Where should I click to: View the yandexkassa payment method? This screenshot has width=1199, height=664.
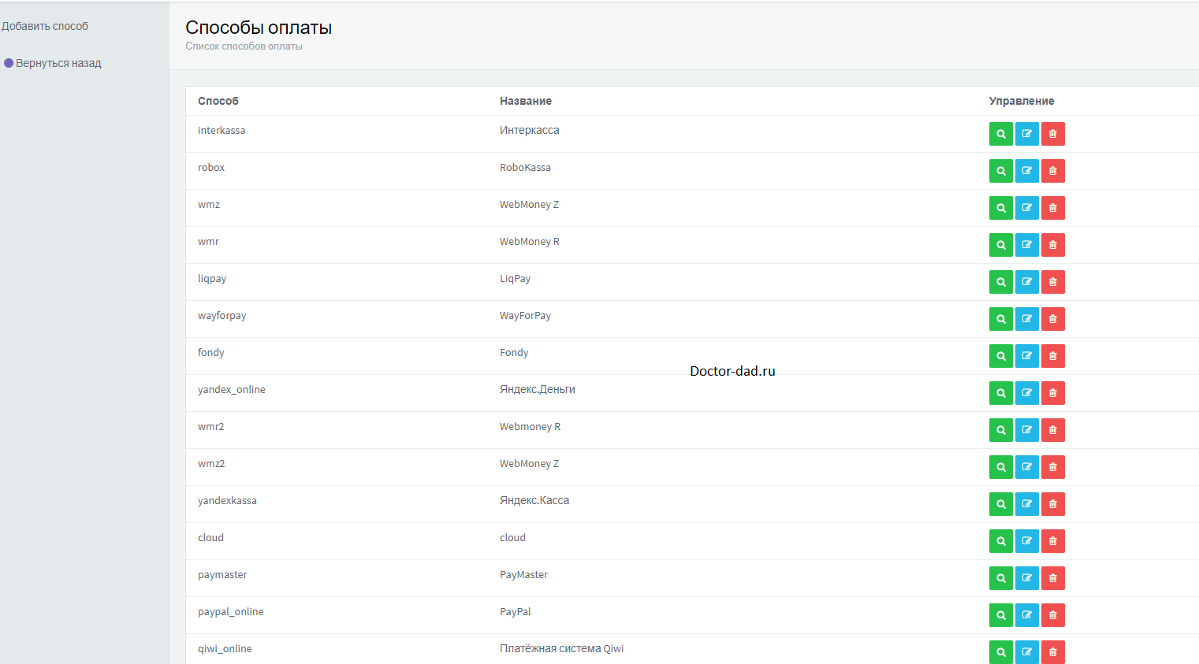tap(1001, 504)
